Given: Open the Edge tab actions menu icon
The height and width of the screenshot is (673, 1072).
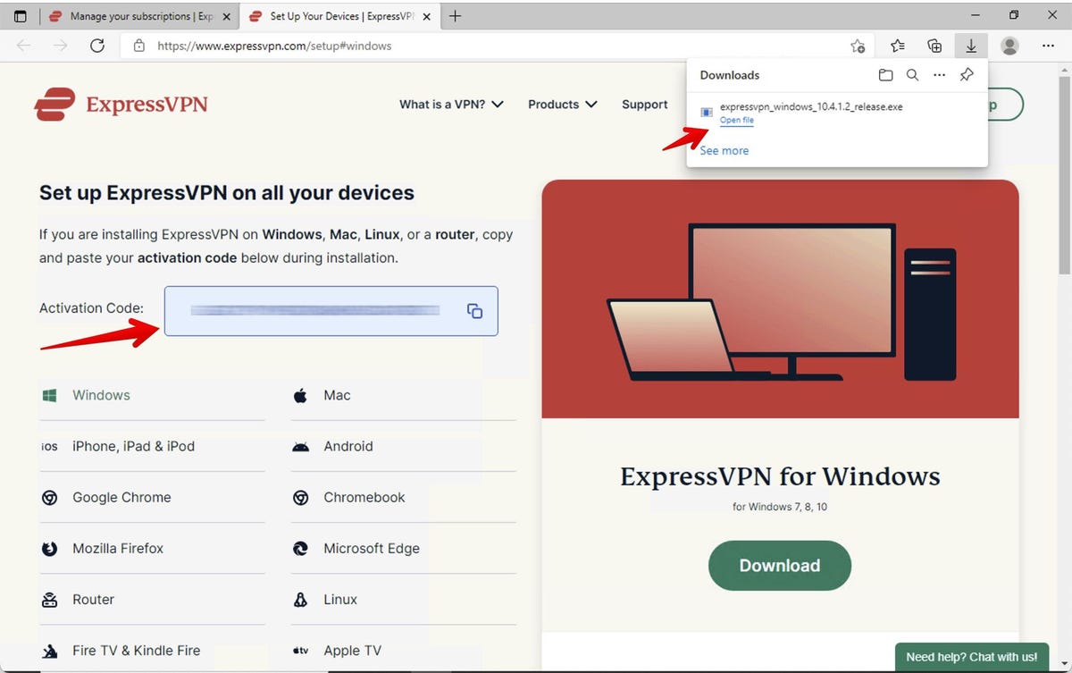Looking at the screenshot, I should pyautogui.click(x=20, y=16).
